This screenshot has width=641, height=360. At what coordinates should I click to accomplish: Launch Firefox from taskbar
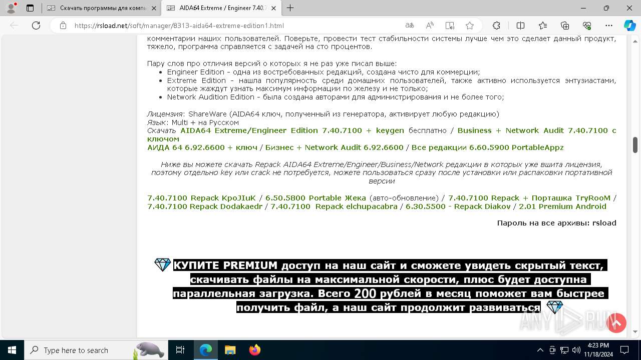254,350
